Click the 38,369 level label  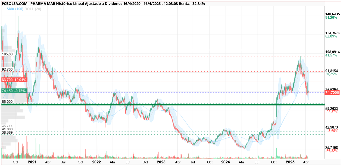tap(7, 132)
